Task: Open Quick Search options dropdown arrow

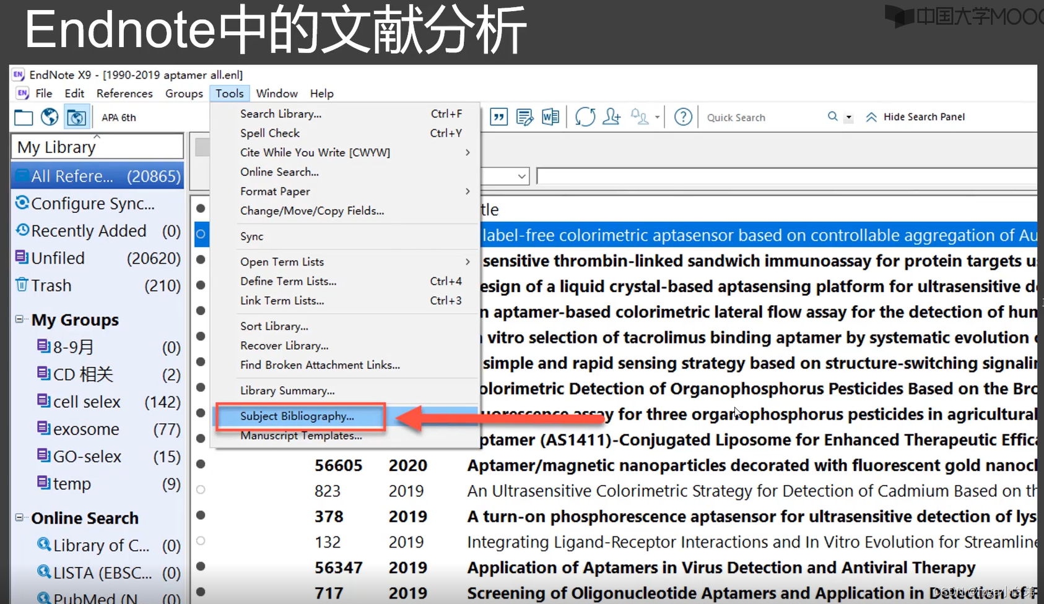Action: (x=849, y=117)
